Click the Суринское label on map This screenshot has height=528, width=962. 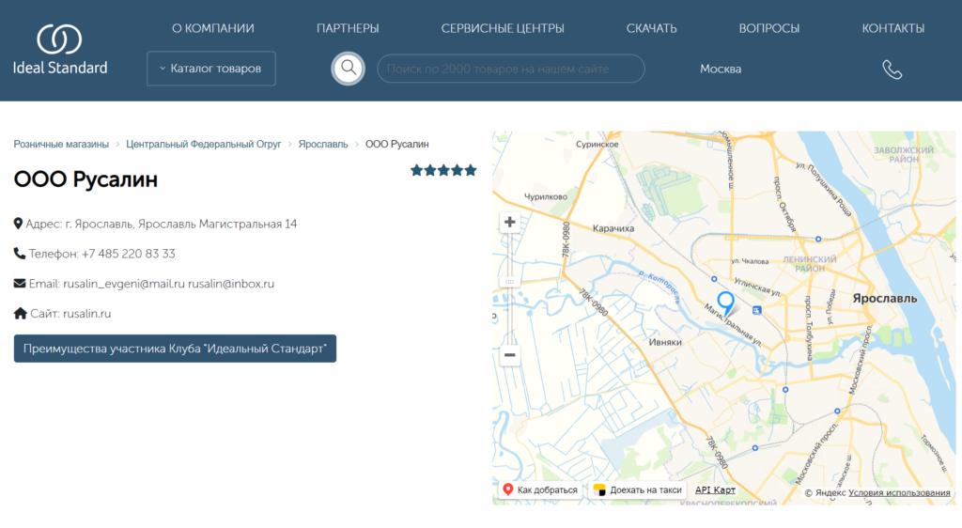tap(597, 144)
